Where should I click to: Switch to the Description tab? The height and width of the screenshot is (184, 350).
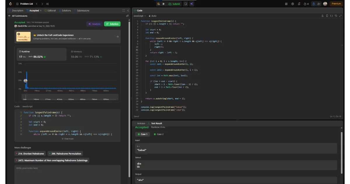16,11
